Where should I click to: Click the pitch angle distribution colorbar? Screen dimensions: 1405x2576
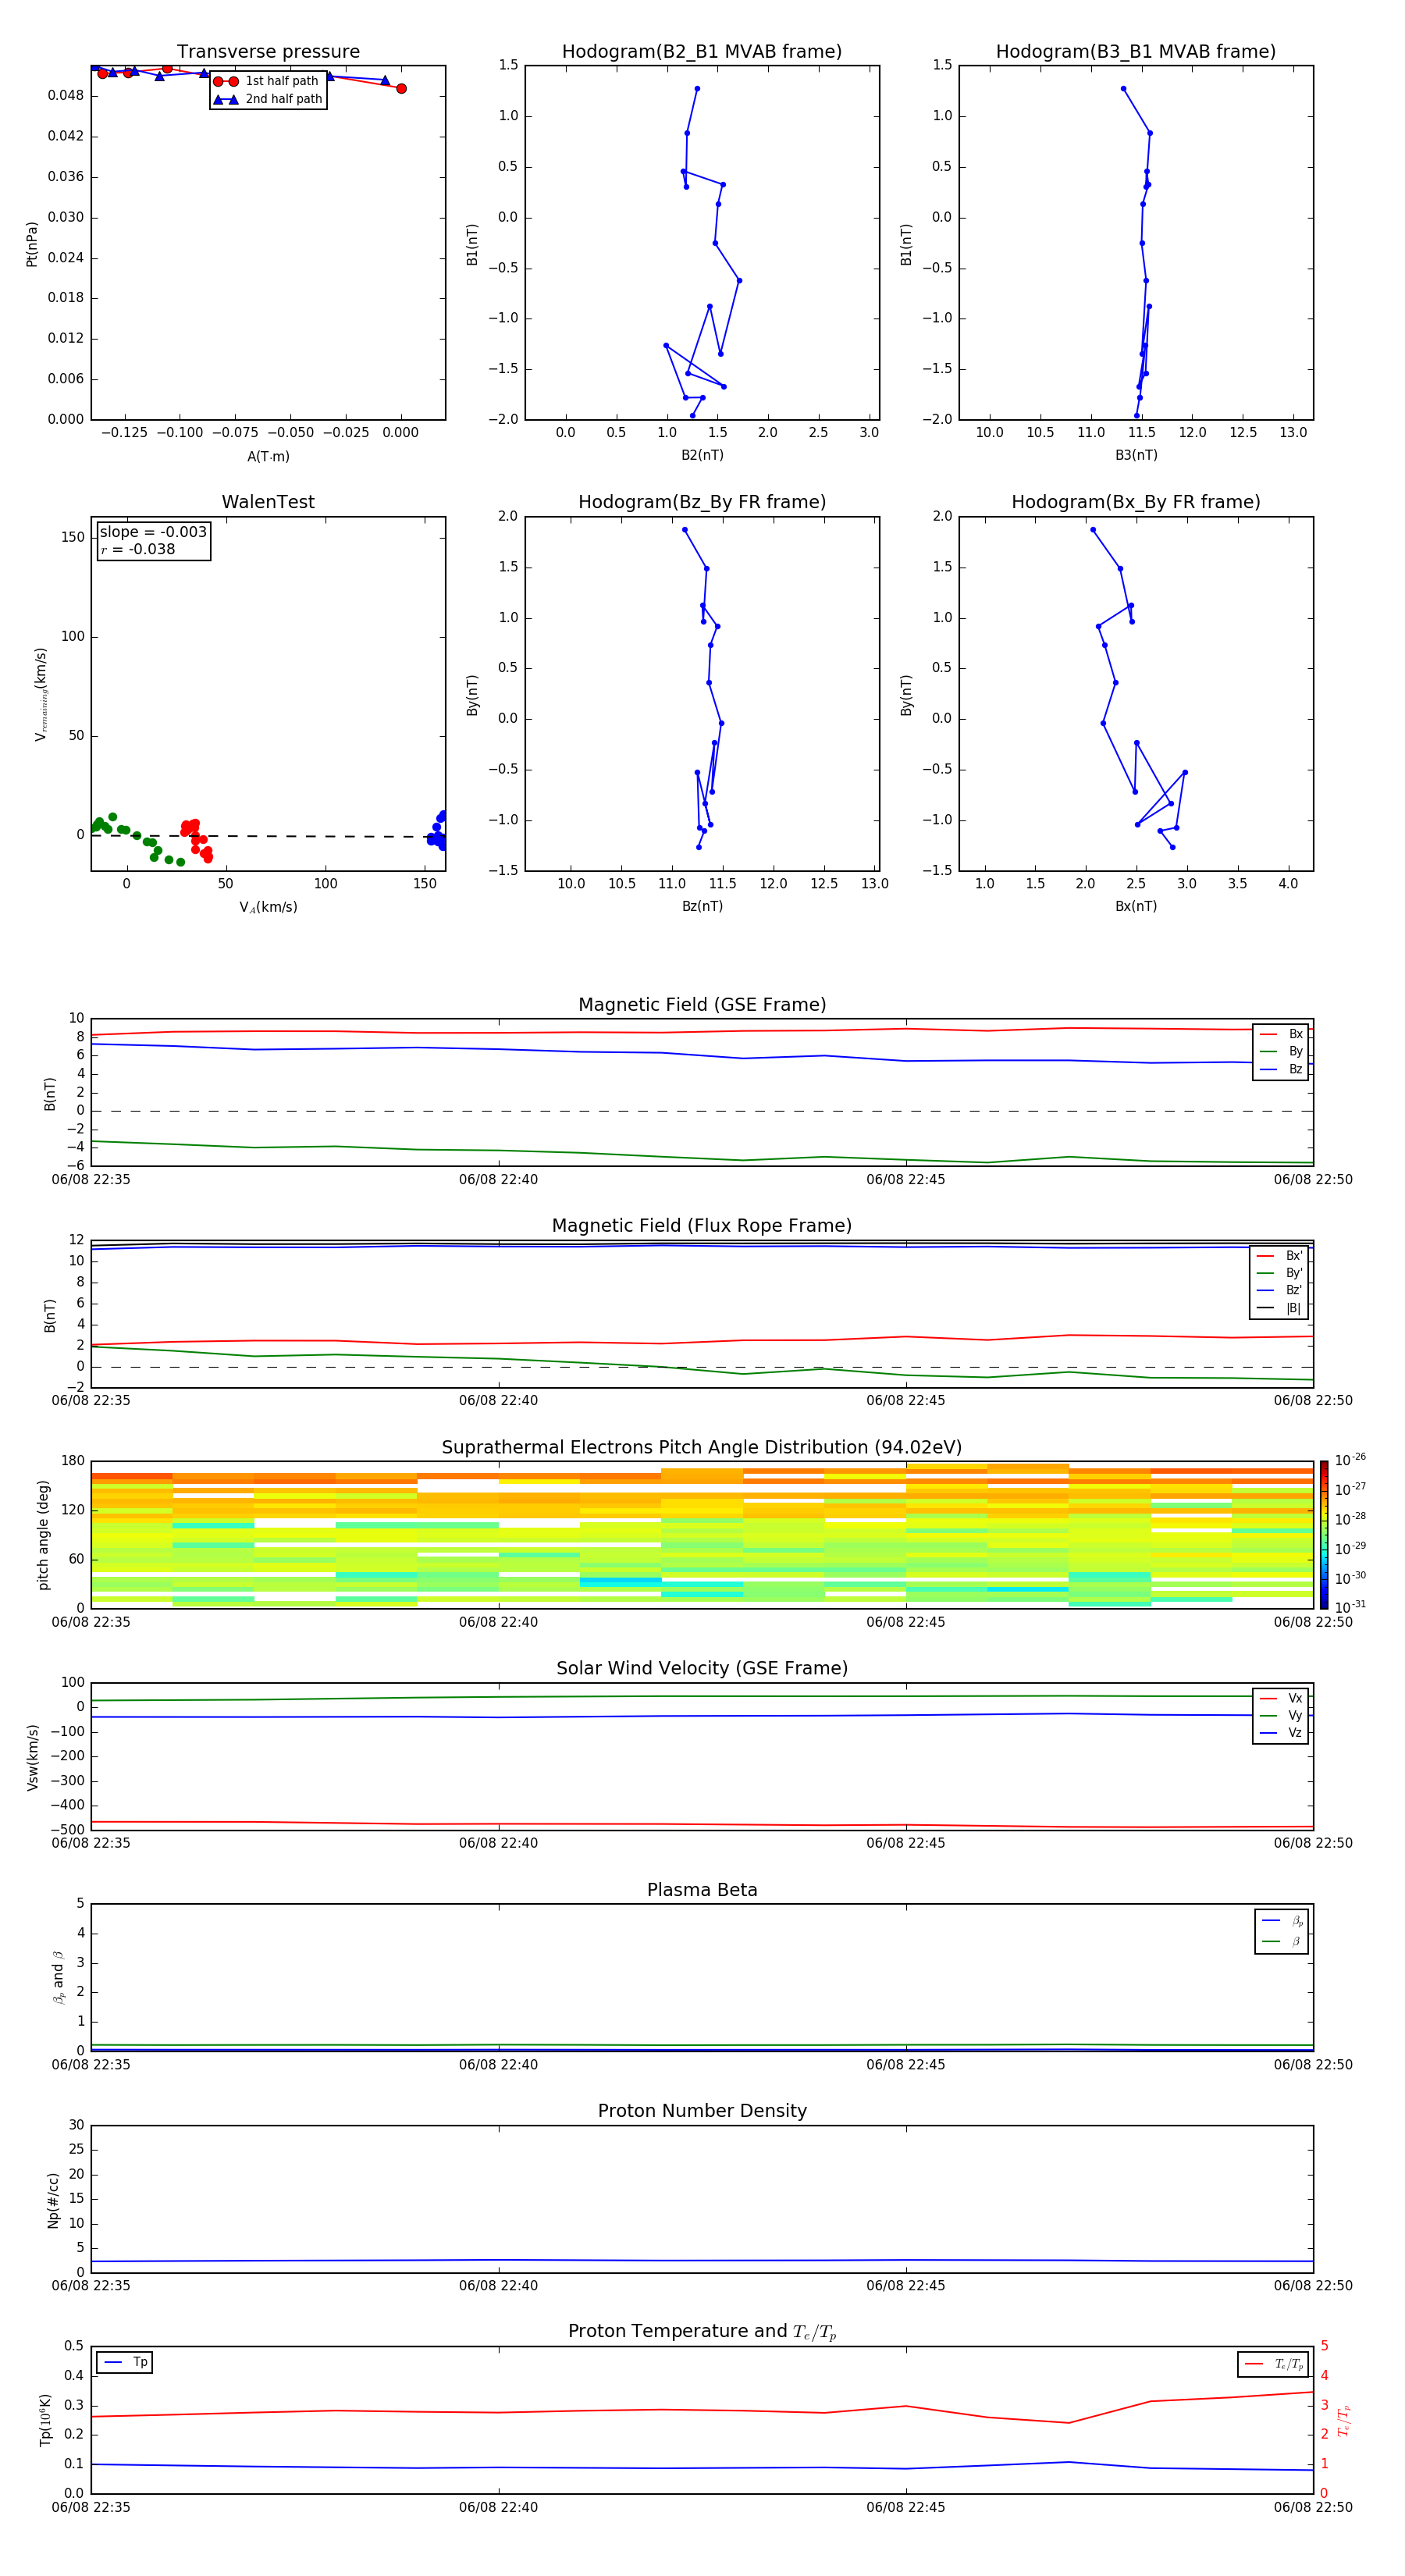1323,1533
